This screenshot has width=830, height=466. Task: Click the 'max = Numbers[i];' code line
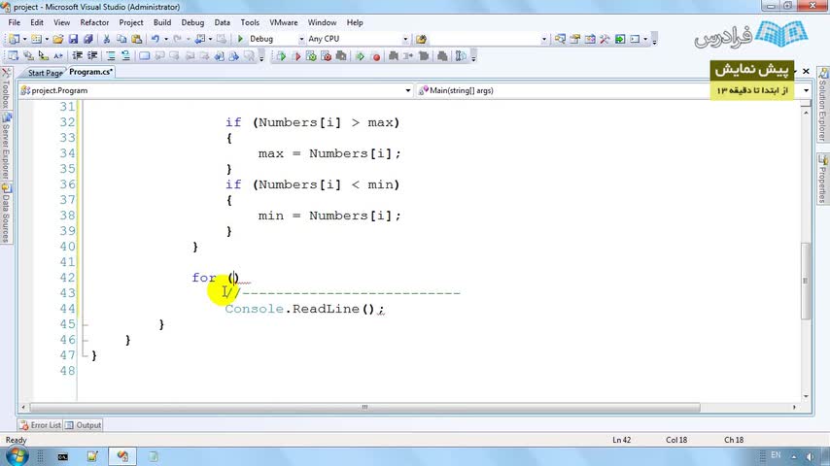point(329,153)
